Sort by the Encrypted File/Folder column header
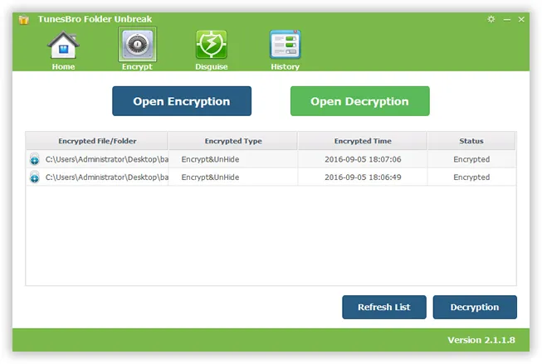542x364 pixels. (x=97, y=141)
